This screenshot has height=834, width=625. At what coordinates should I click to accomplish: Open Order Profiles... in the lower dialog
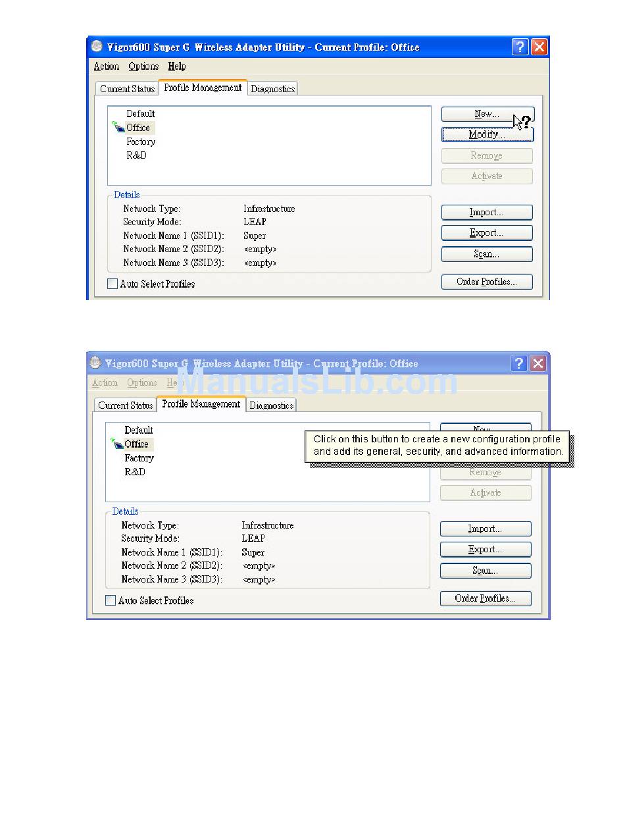pos(486,598)
